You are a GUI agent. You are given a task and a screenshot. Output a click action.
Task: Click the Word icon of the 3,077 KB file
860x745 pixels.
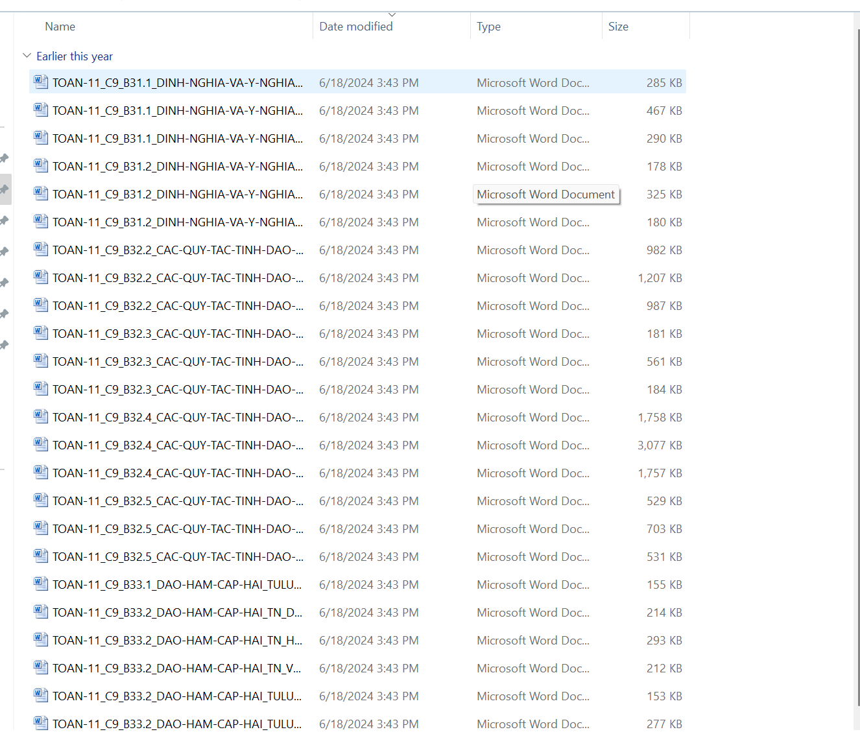tap(41, 445)
